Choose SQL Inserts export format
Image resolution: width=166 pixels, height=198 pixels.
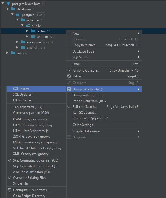coord(21,89)
